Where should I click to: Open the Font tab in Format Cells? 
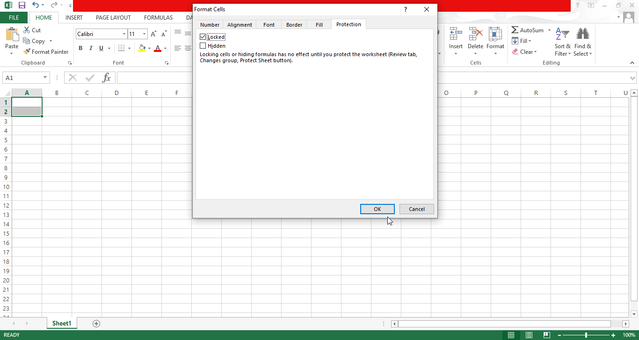(x=269, y=25)
